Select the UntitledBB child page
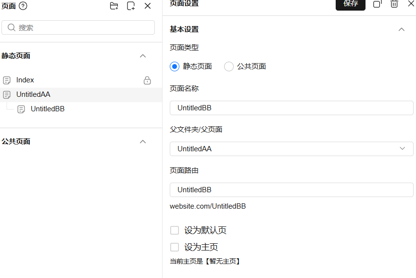The height and width of the screenshot is (278, 416). click(81, 109)
